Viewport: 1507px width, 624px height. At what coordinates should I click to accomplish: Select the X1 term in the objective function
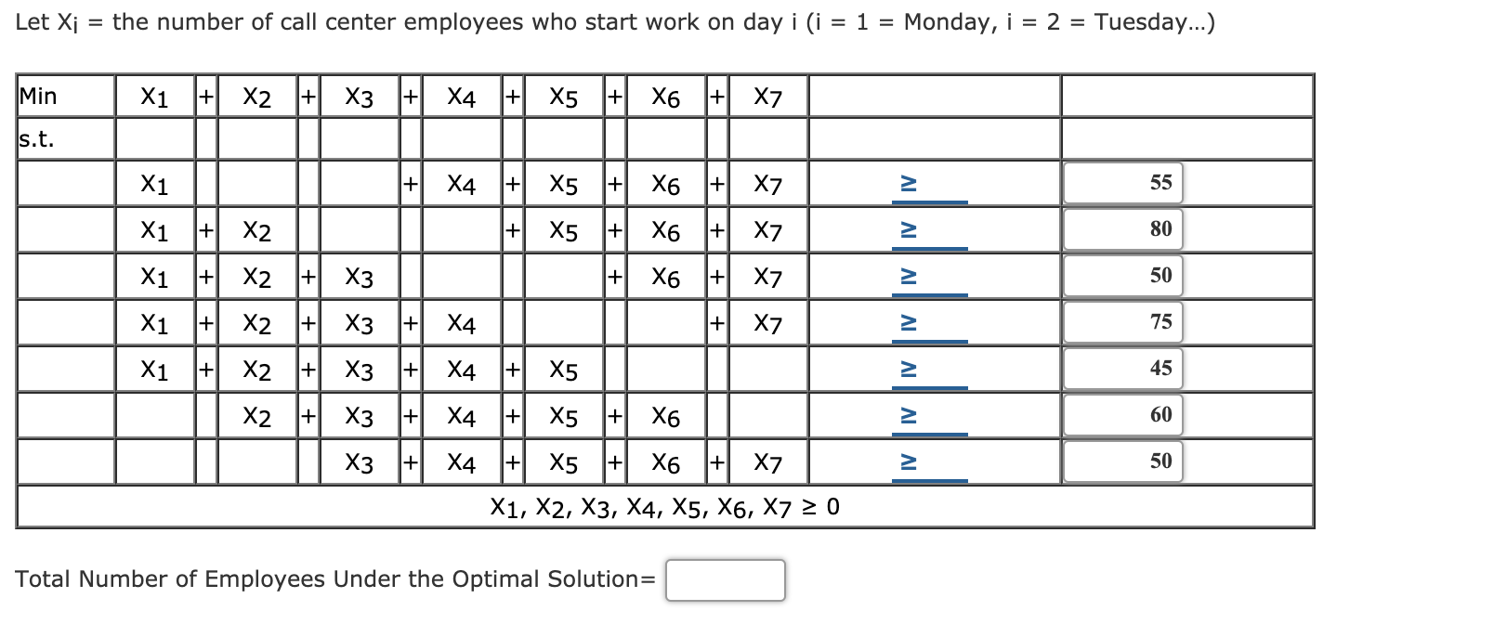pyautogui.click(x=153, y=96)
